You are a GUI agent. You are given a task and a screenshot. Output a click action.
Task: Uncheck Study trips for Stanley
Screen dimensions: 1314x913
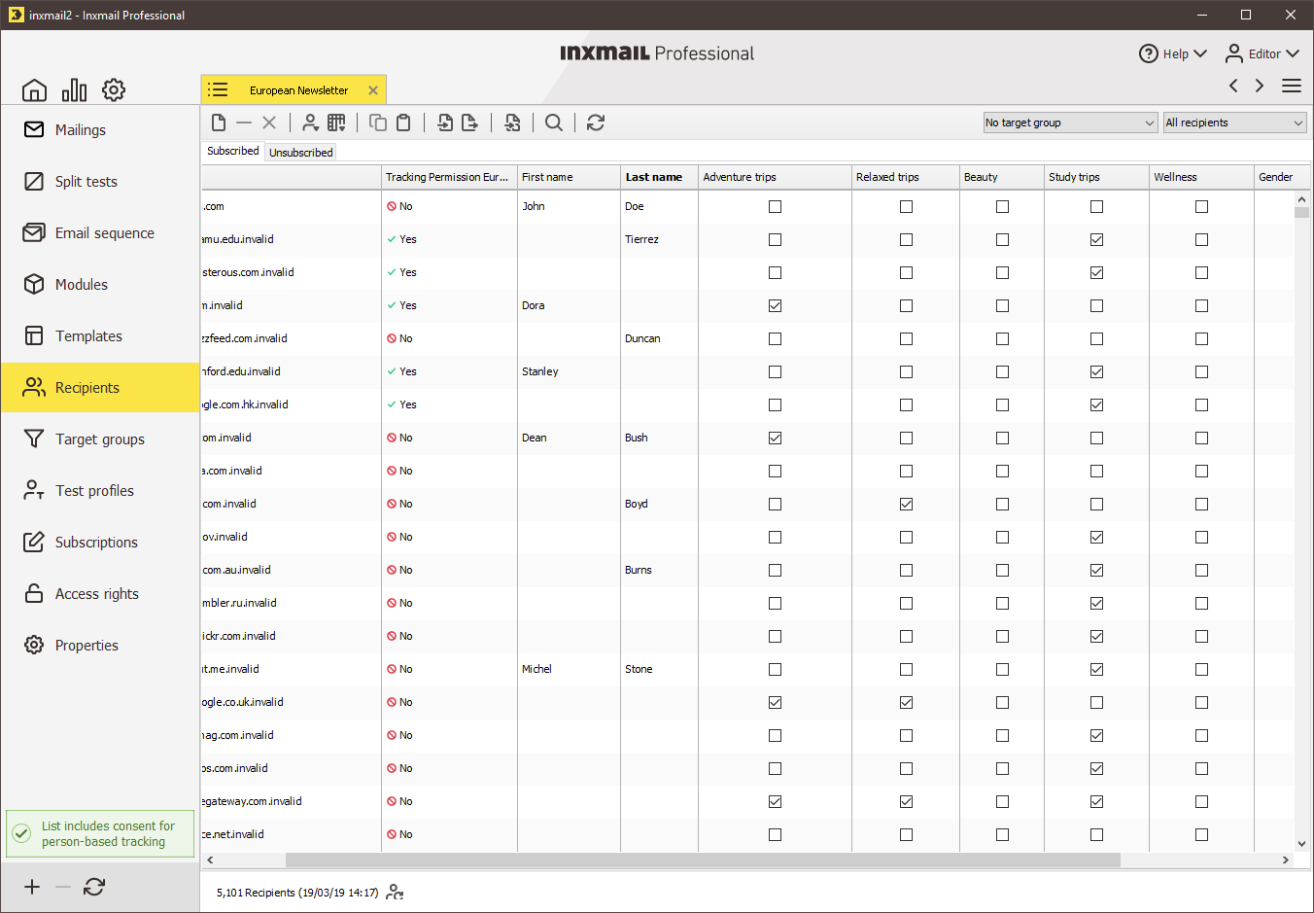[1096, 371]
